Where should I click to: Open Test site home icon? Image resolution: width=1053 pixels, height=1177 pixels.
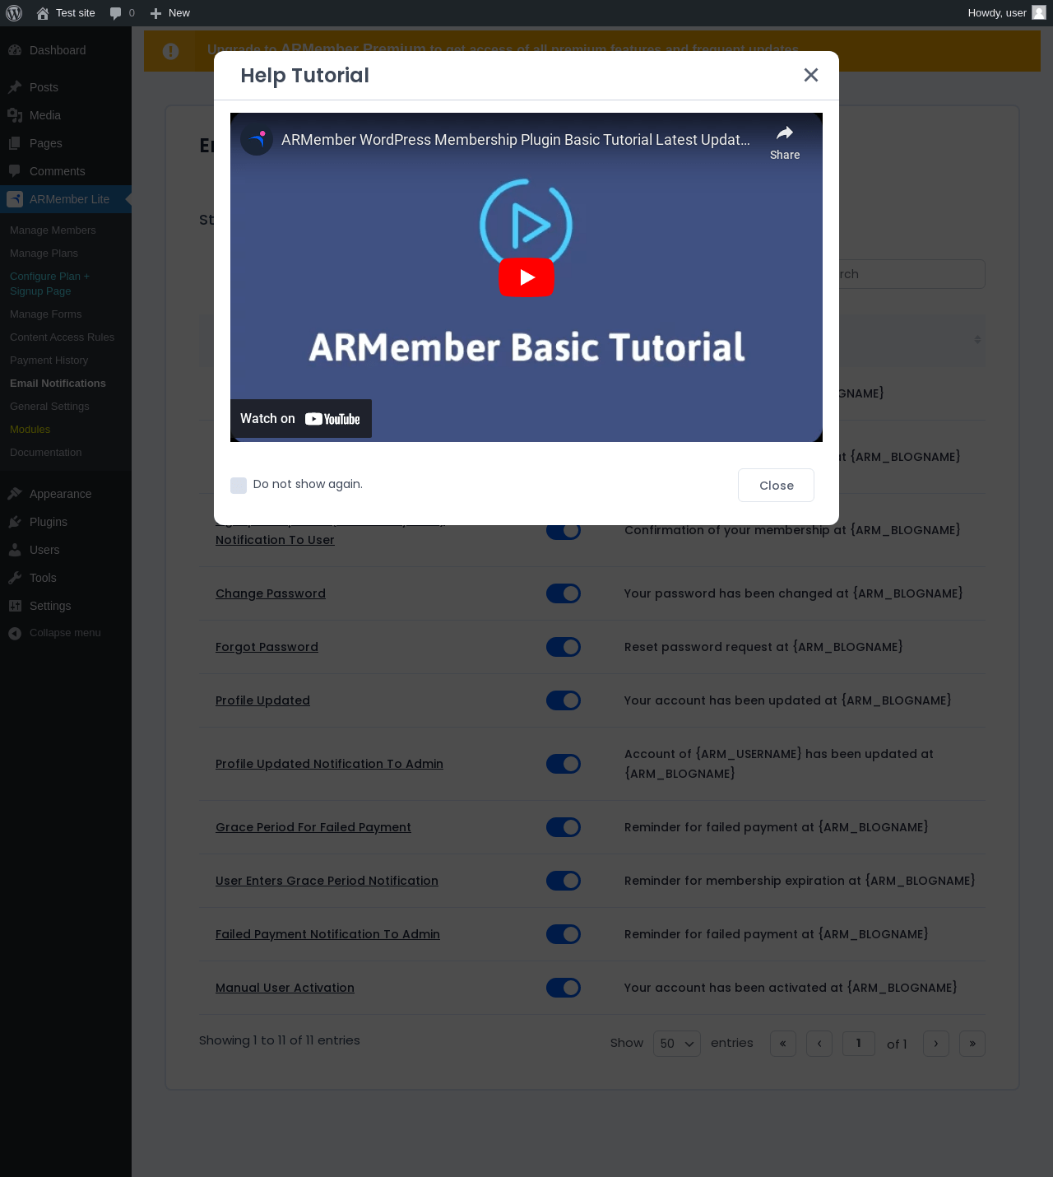coord(43,13)
